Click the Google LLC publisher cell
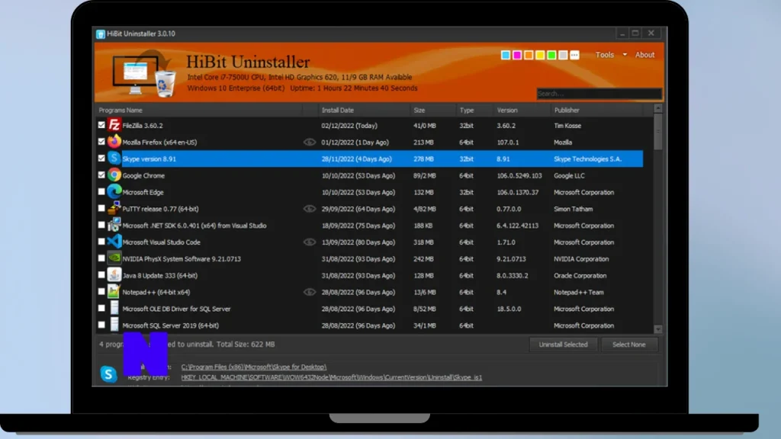Viewport: 781px width, 439px height. click(x=569, y=176)
